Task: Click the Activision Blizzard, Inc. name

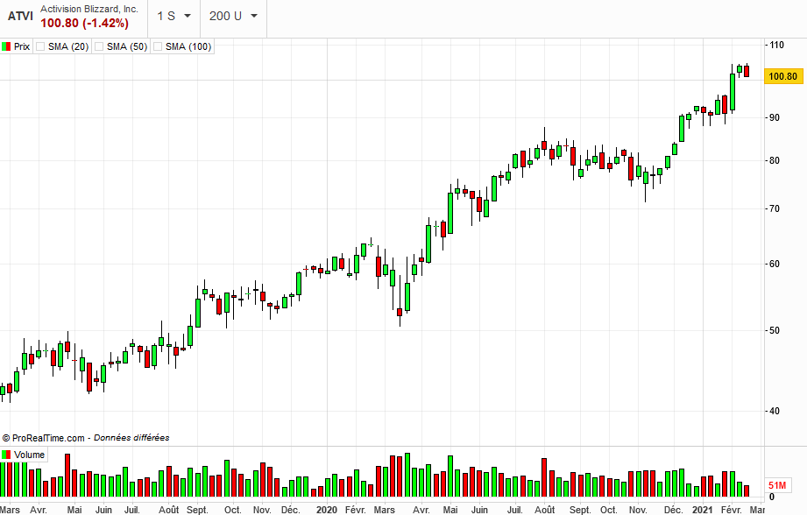Action: [x=89, y=9]
